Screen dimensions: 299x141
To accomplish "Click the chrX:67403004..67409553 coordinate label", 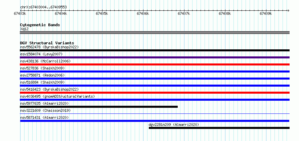I will coord(43,7).
